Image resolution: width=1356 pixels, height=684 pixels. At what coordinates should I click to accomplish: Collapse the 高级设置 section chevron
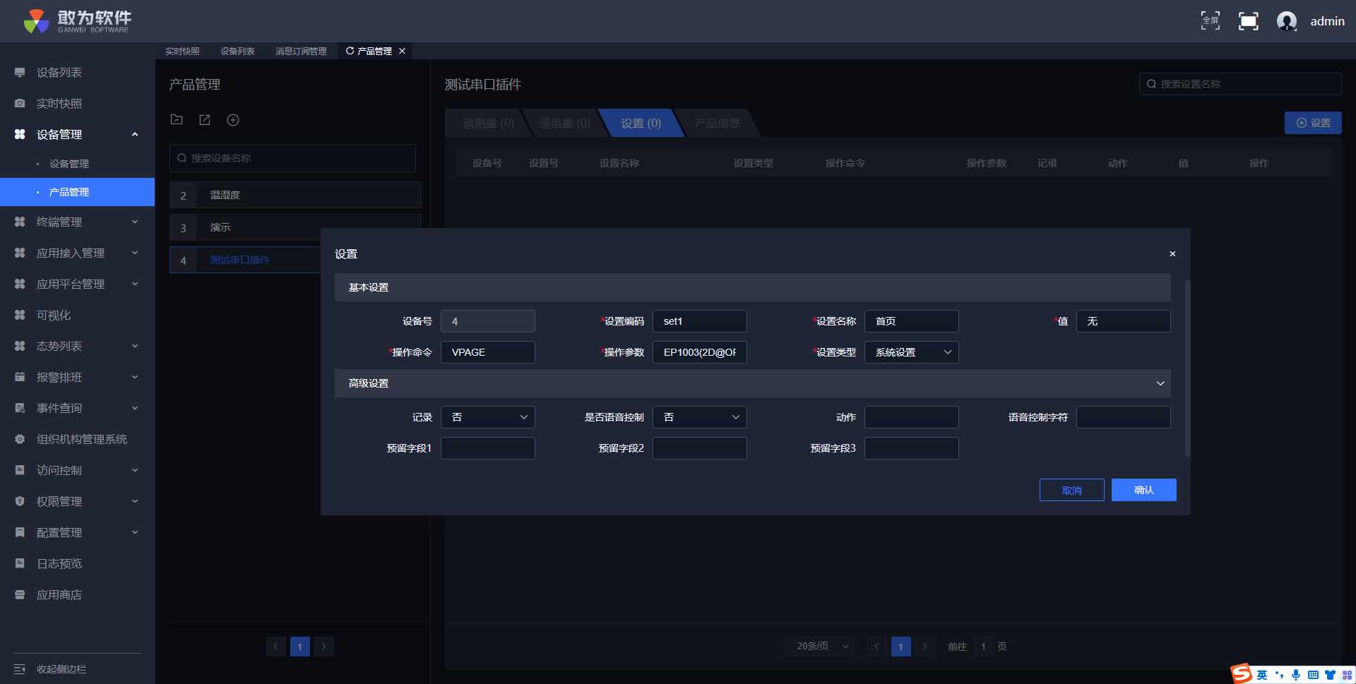pyautogui.click(x=1160, y=383)
